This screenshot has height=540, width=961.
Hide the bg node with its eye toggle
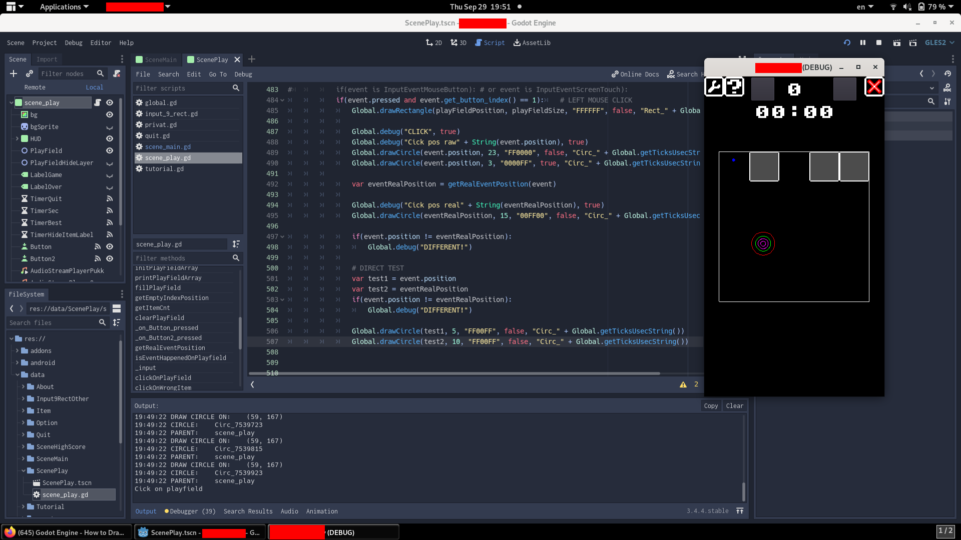pos(110,114)
